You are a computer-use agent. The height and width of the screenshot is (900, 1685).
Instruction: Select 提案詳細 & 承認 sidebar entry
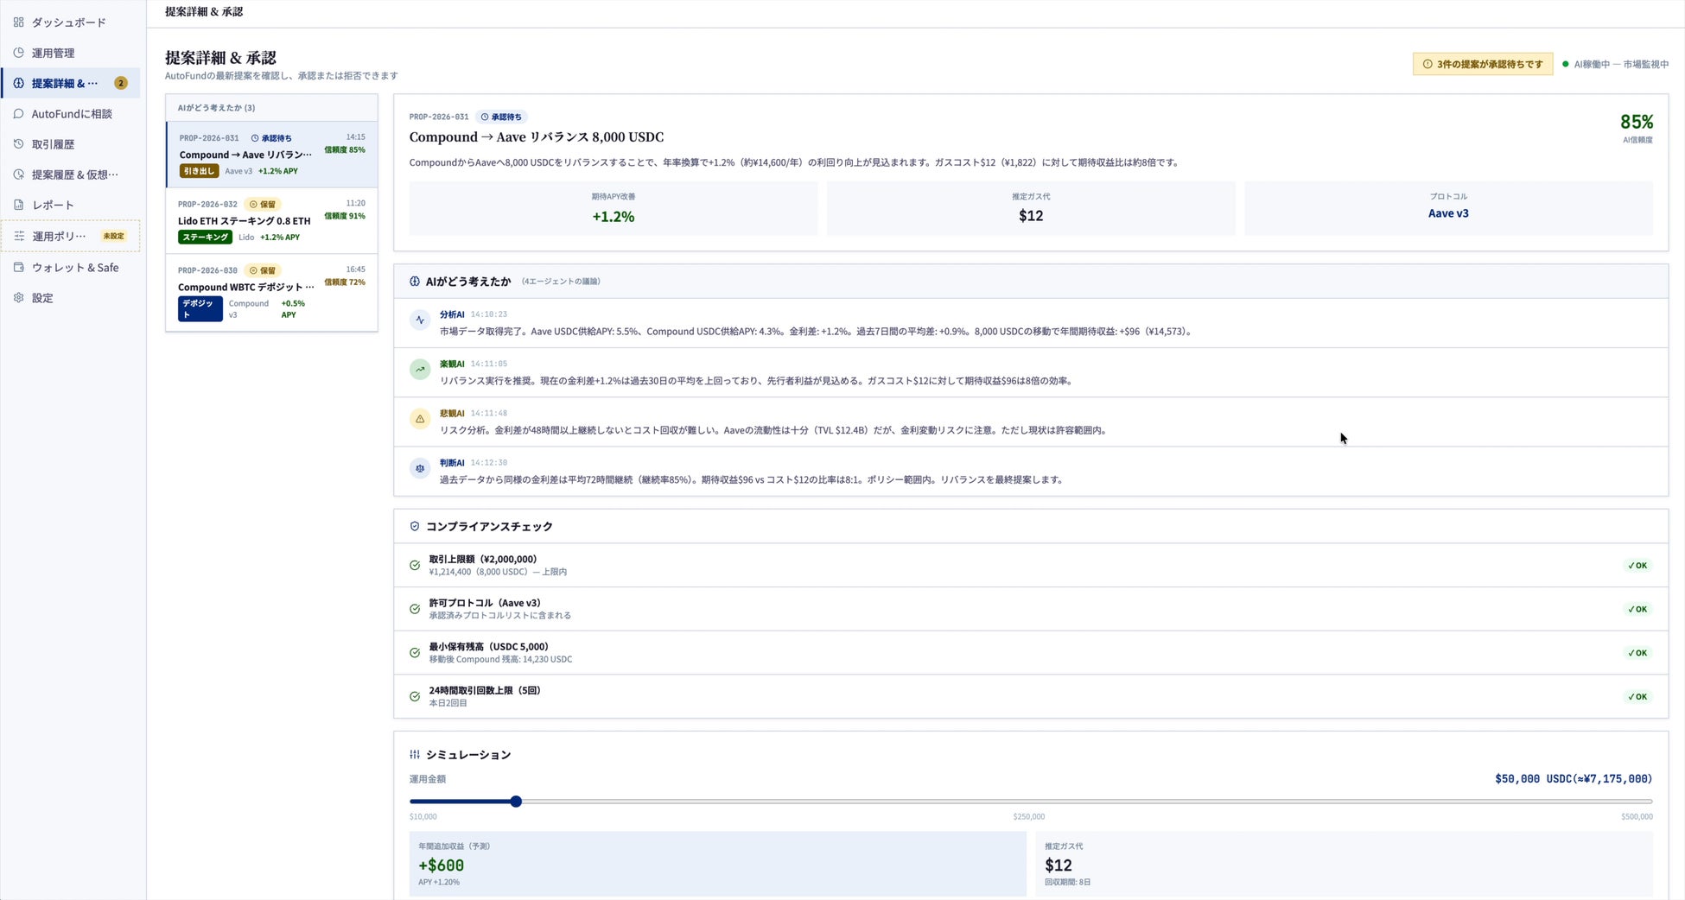point(70,83)
